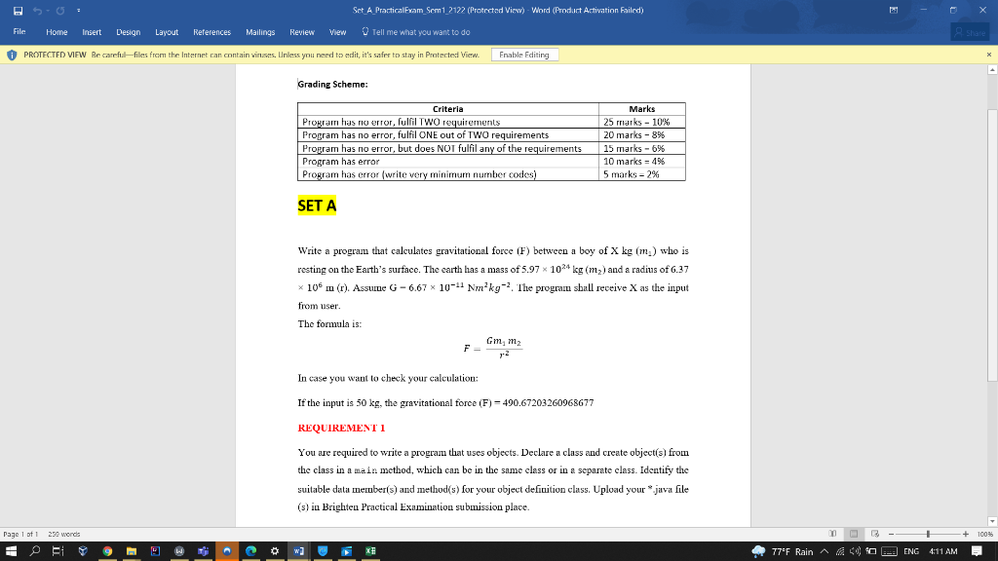Viewport: 998px width, 561px height.
Task: Click the Share button in the ribbon
Action: pyautogui.click(x=970, y=32)
